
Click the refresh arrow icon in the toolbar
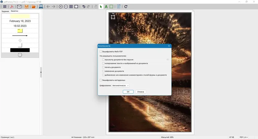pos(126,6)
